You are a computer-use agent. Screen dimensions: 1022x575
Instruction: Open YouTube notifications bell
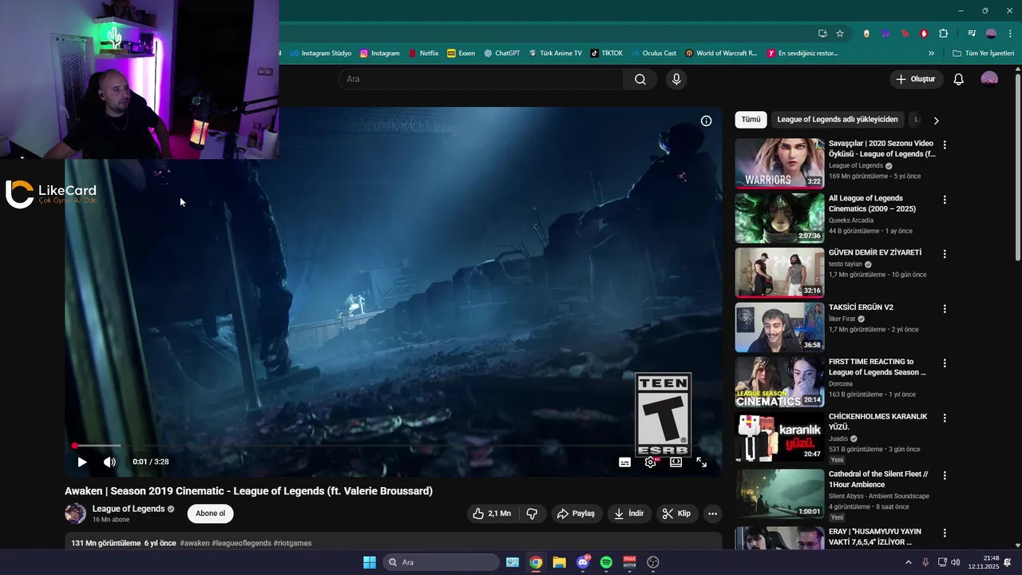(959, 79)
